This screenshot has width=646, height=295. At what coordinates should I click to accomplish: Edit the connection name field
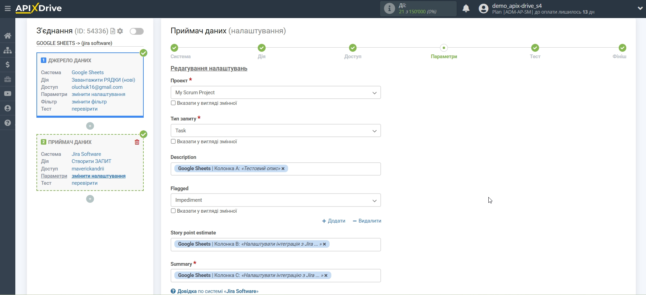(90, 43)
